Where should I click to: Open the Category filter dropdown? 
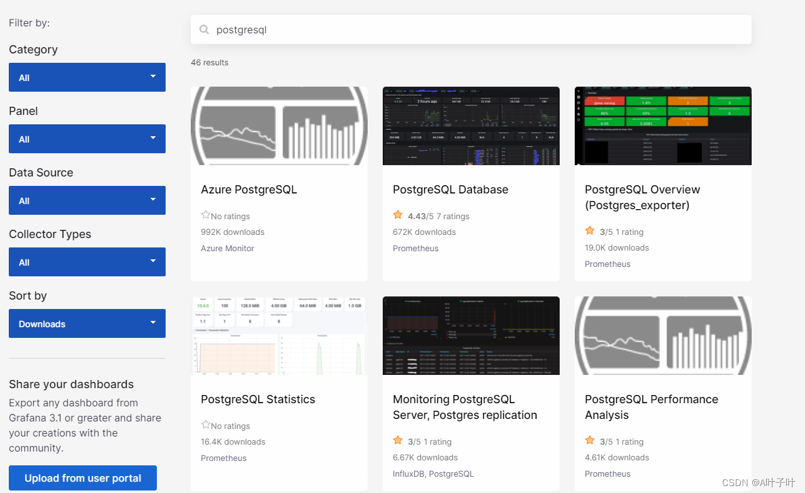pos(87,77)
